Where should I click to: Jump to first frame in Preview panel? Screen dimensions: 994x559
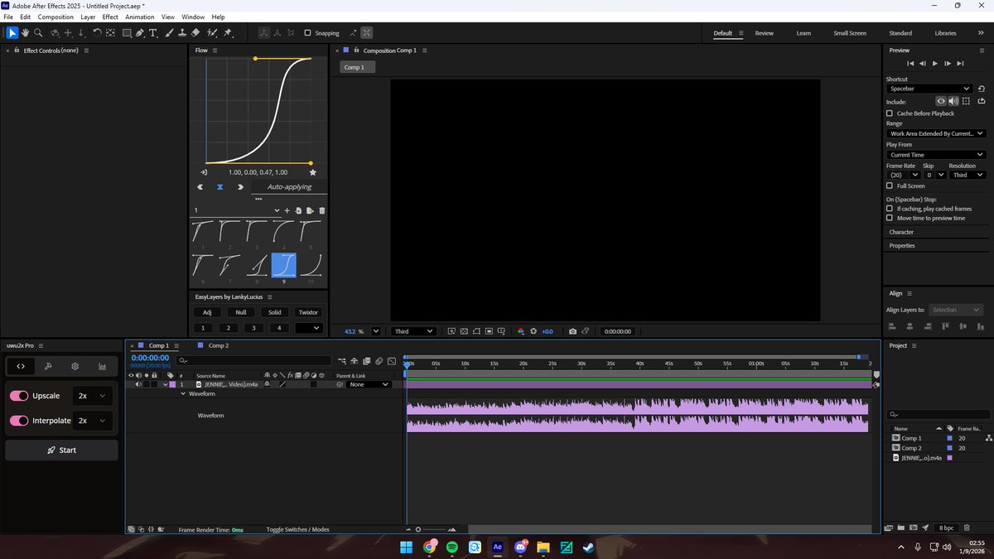tap(910, 64)
